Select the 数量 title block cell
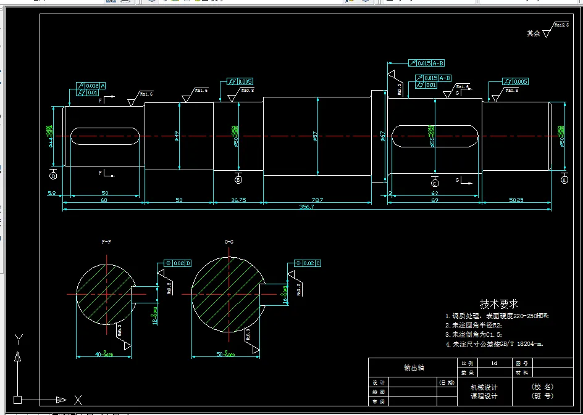Screen dimensions: 583x415 point(468,372)
